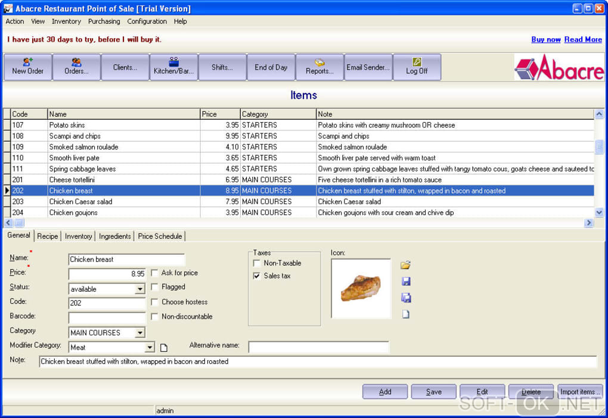
Task: Expand the Category dropdown showing MAIN COURSES
Action: click(139, 332)
